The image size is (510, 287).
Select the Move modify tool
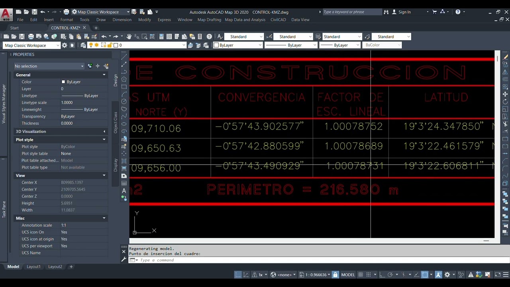coord(505,94)
